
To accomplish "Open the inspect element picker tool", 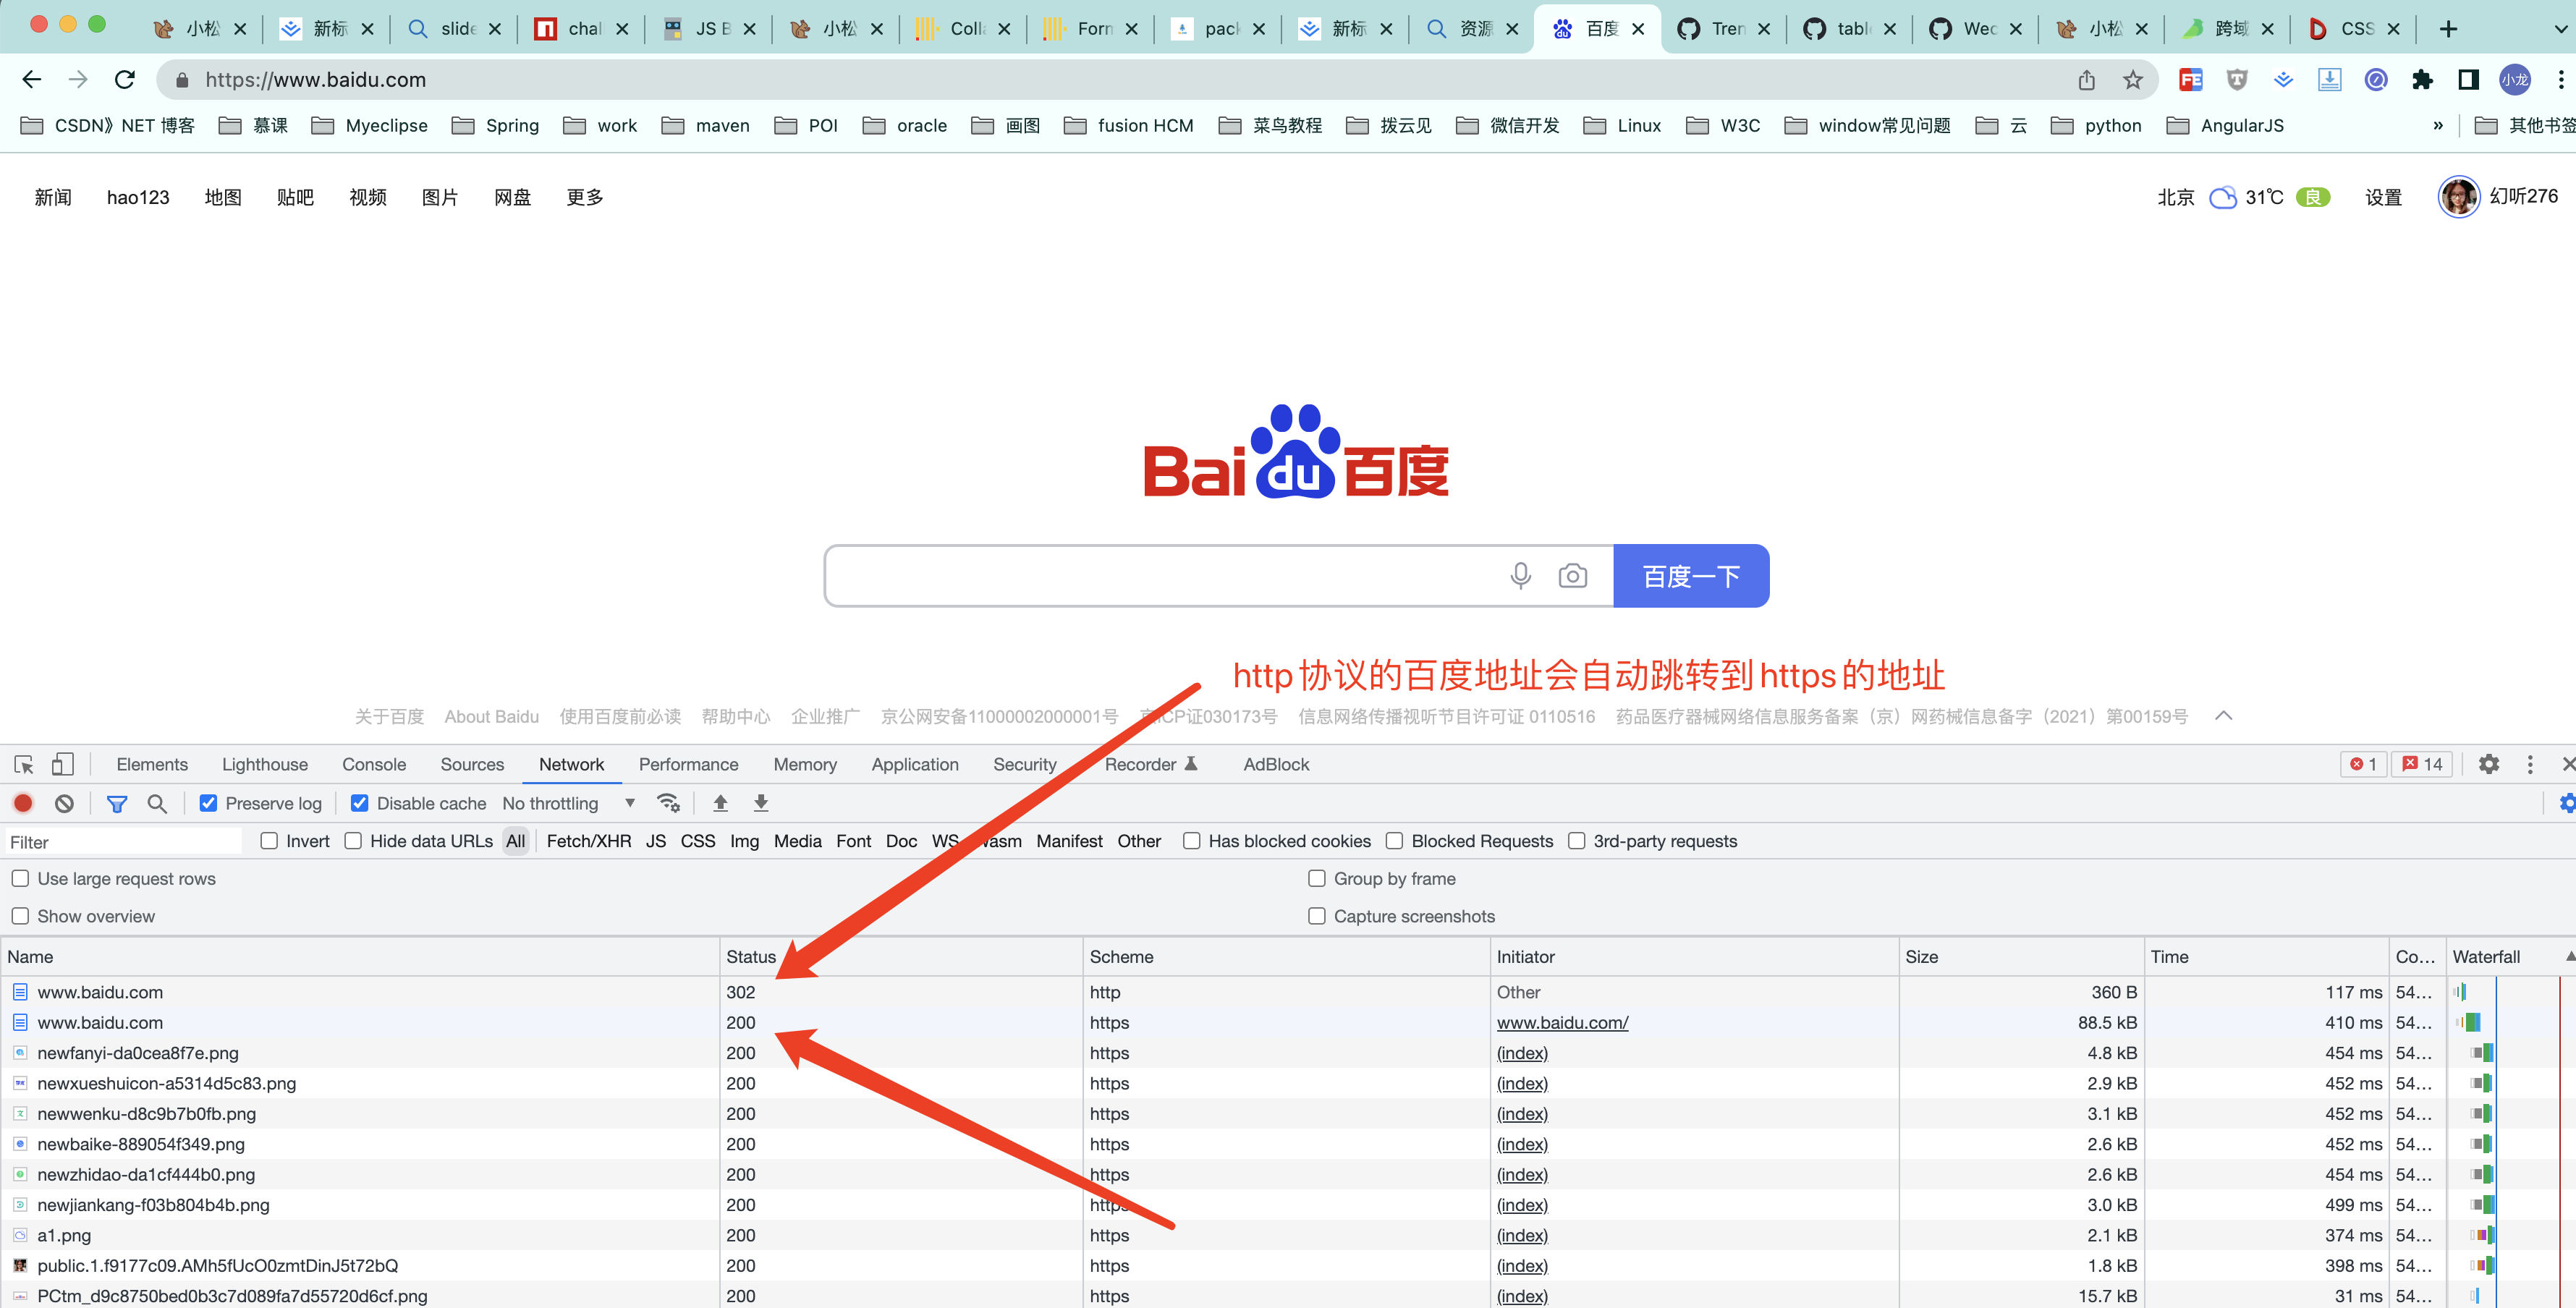I will point(24,764).
